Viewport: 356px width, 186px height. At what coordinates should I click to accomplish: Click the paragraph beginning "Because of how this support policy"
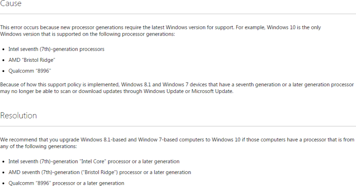177,88
